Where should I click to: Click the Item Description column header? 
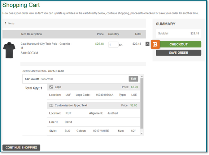click(x=31, y=34)
